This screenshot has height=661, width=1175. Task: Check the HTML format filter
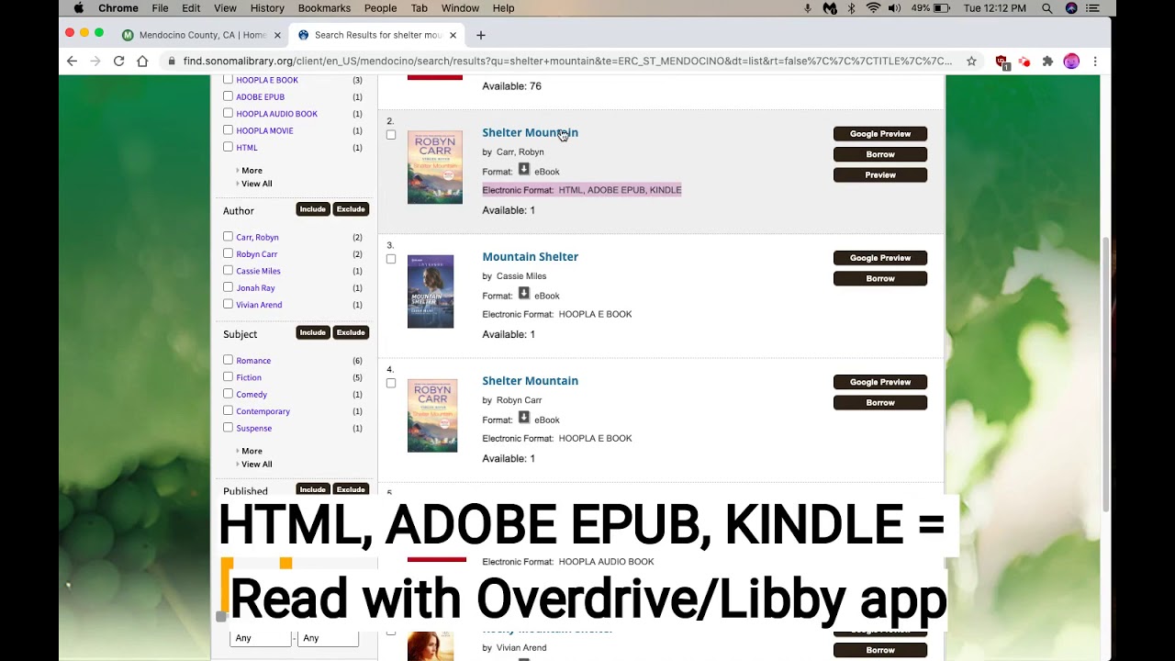tap(228, 147)
